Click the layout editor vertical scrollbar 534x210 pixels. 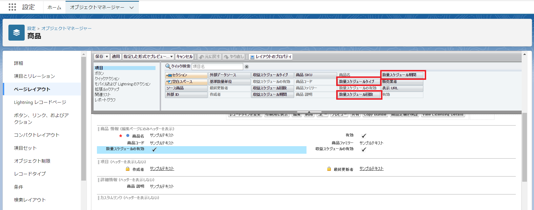click(x=525, y=147)
